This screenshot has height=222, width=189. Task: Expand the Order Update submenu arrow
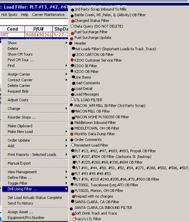tap(66, 140)
